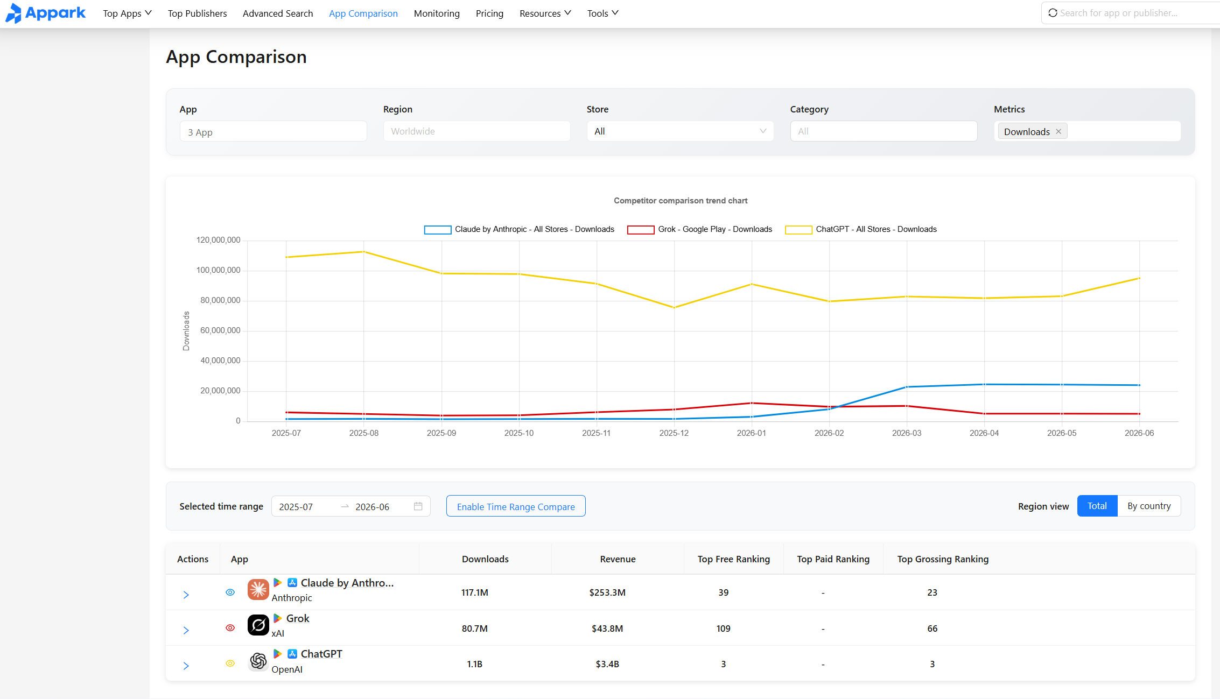This screenshot has height=699, width=1220.
Task: Expand the ChatGPT row details
Action: click(186, 666)
